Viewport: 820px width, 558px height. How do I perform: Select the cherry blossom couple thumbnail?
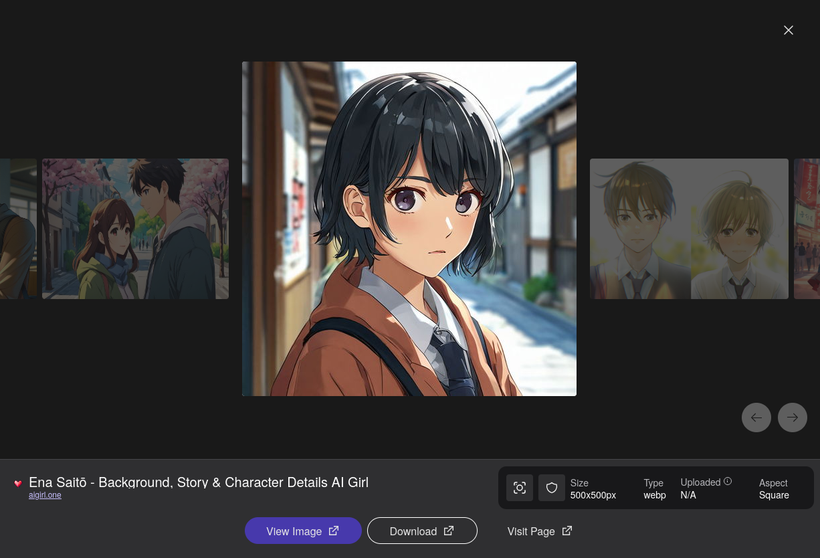(x=135, y=228)
